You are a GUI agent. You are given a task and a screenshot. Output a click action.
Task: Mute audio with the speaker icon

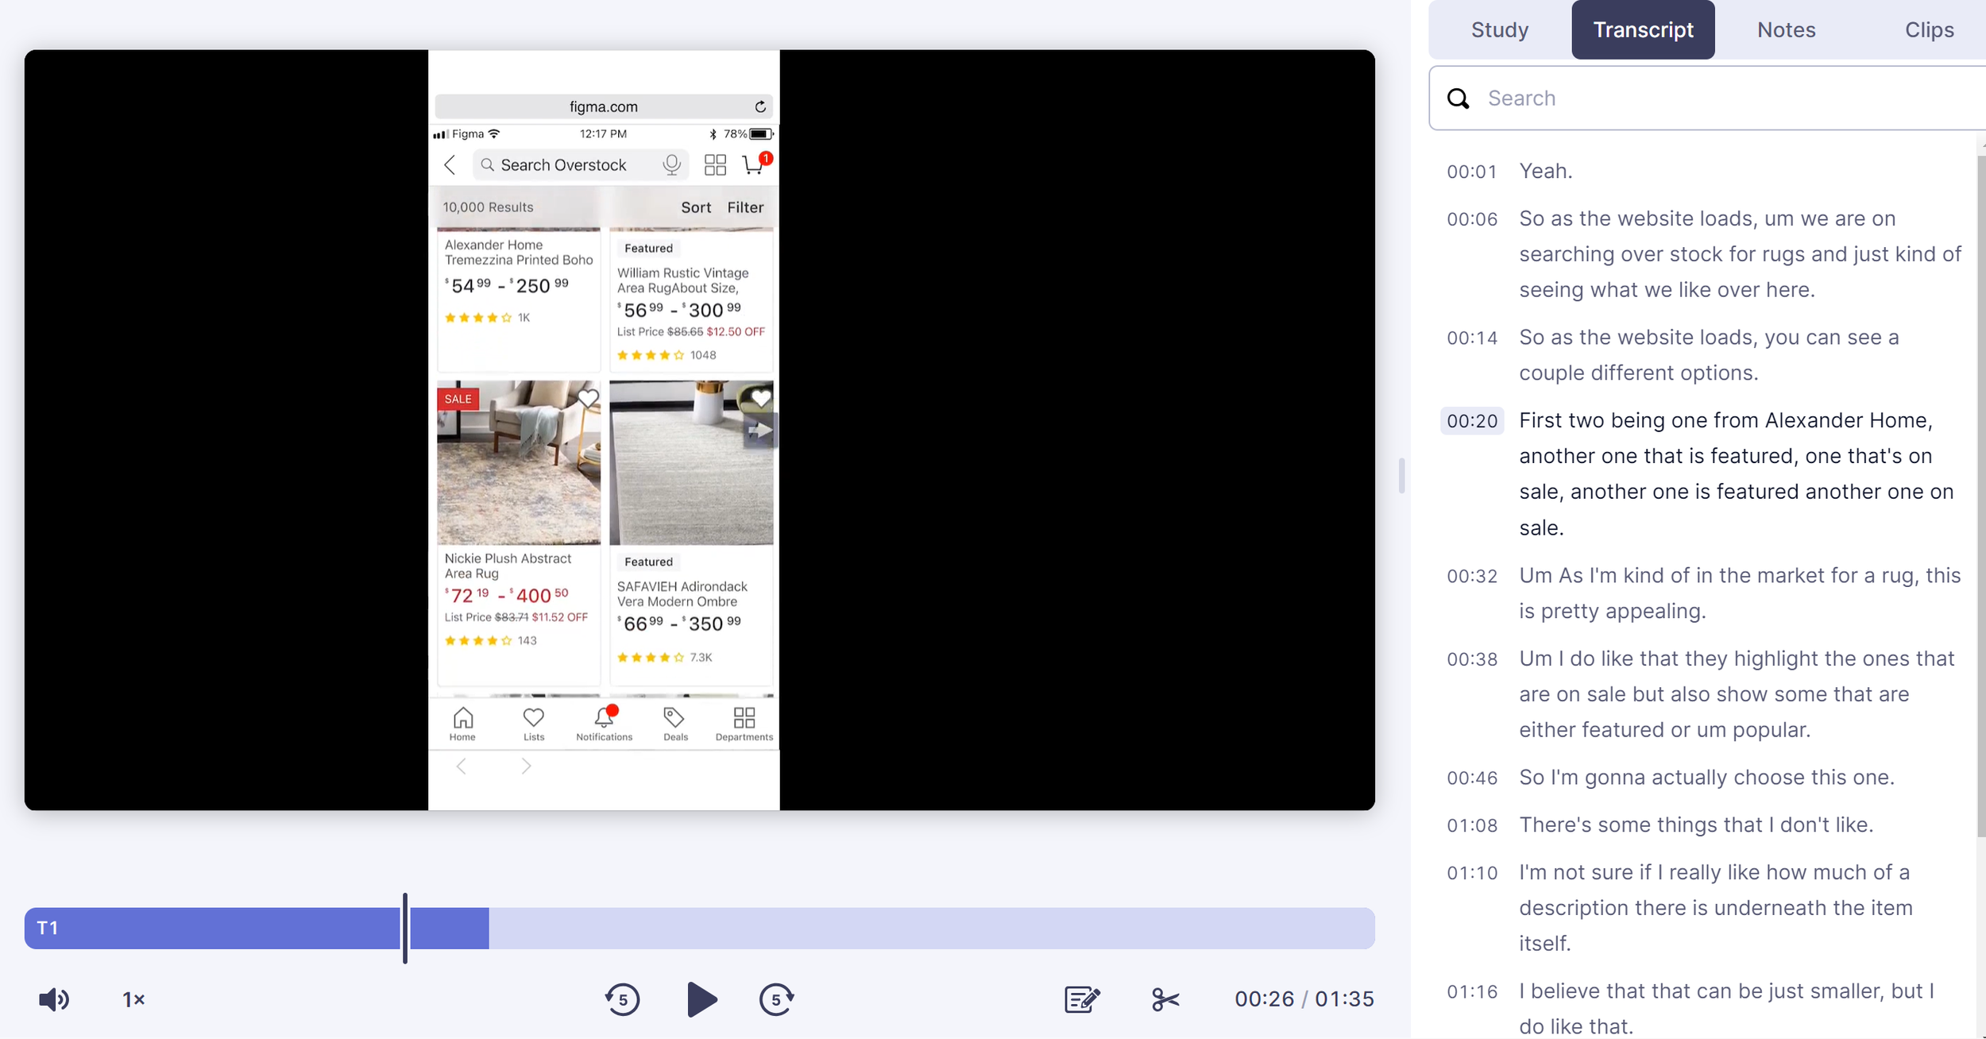tap(52, 999)
